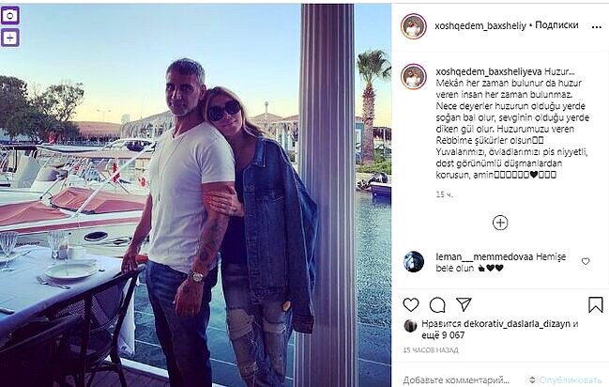
Task: Share post with paper plane icon
Action: click(464, 304)
